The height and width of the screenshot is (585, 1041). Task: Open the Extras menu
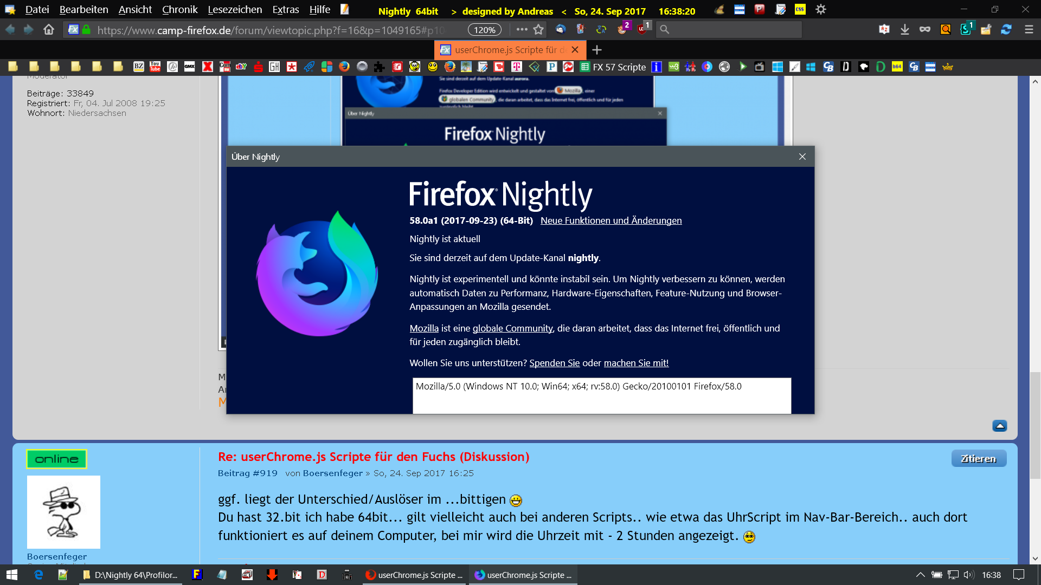click(286, 10)
